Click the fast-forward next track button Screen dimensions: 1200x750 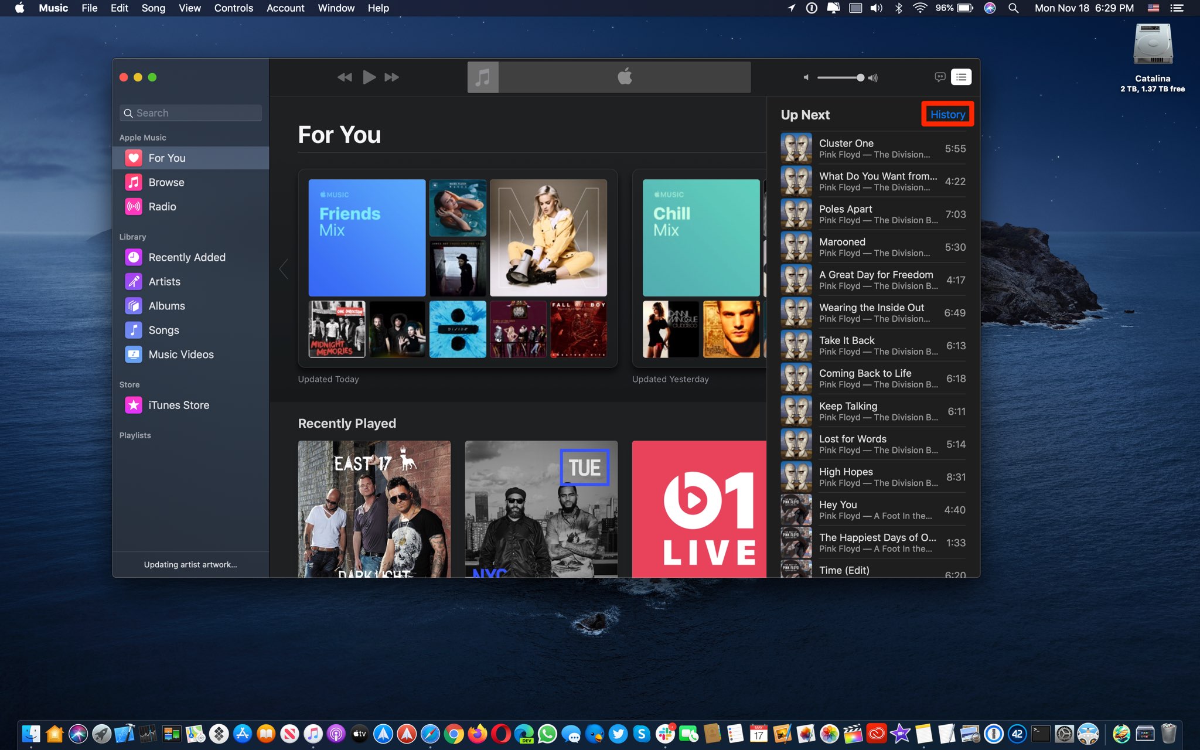pyautogui.click(x=391, y=77)
